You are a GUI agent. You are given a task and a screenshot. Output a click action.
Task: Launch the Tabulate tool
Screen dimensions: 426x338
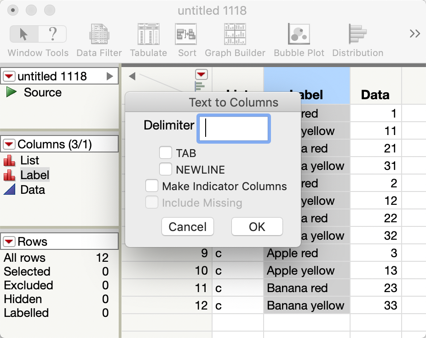pyautogui.click(x=148, y=34)
